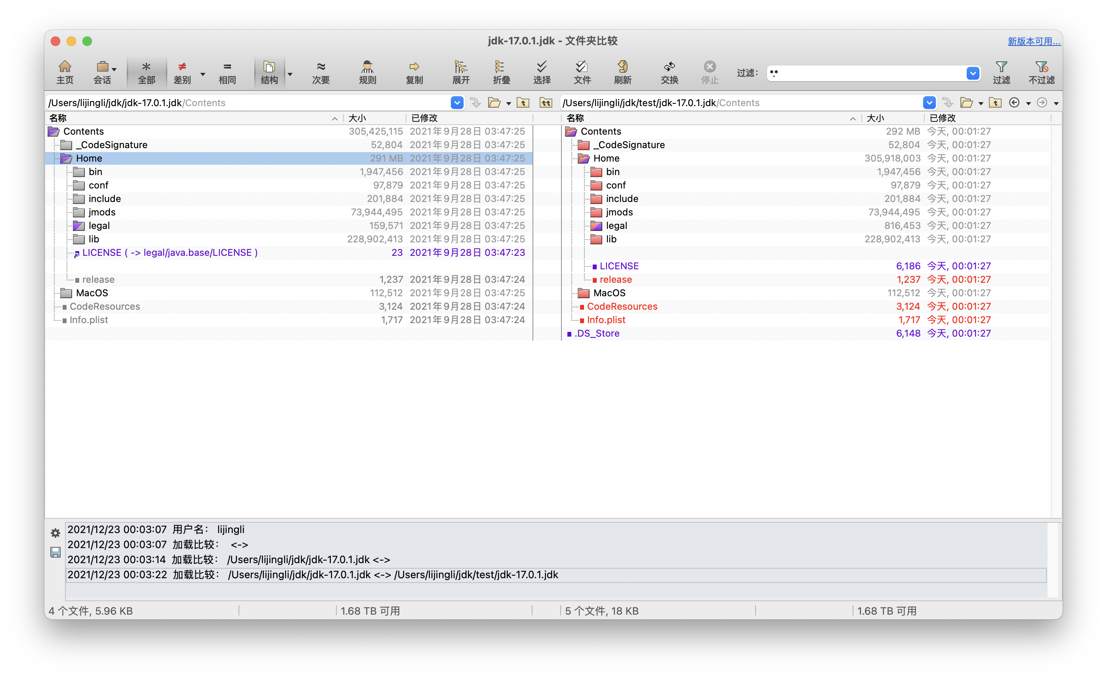The width and height of the screenshot is (1107, 678).
Task: Click the 不过滤 no-filter button
Action: (x=1041, y=72)
